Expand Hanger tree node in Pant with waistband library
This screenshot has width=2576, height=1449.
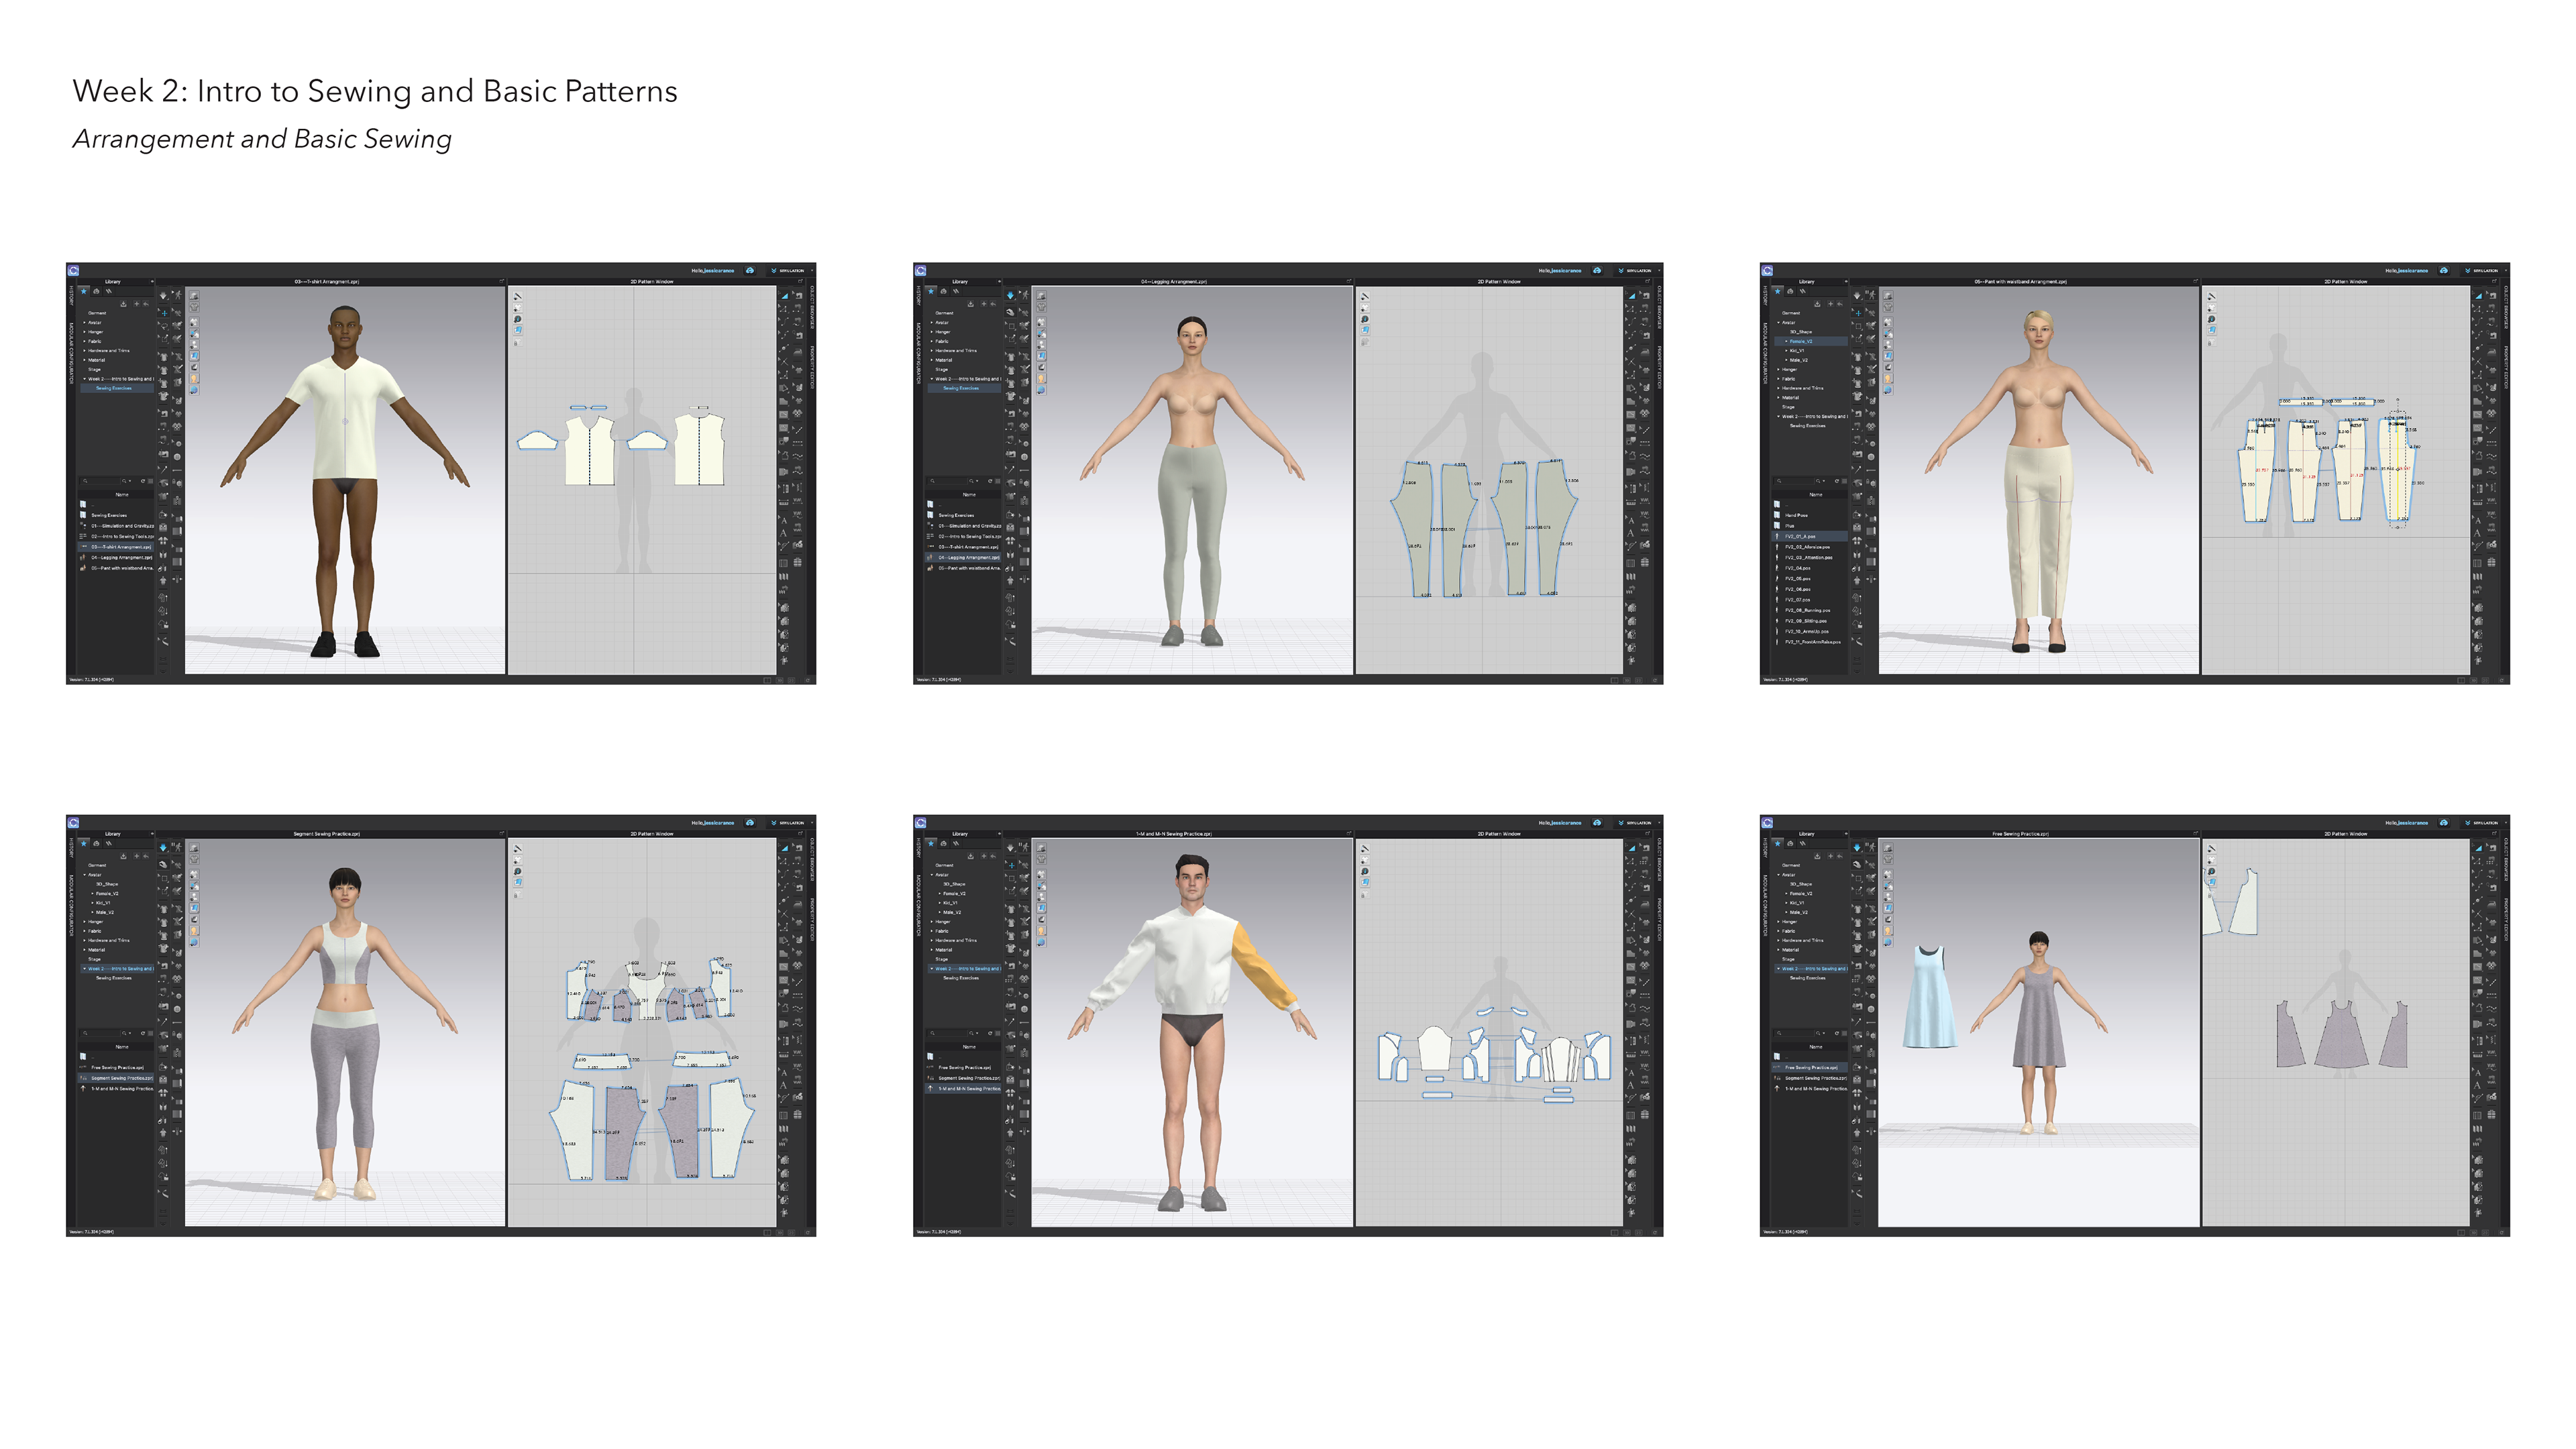(1779, 370)
